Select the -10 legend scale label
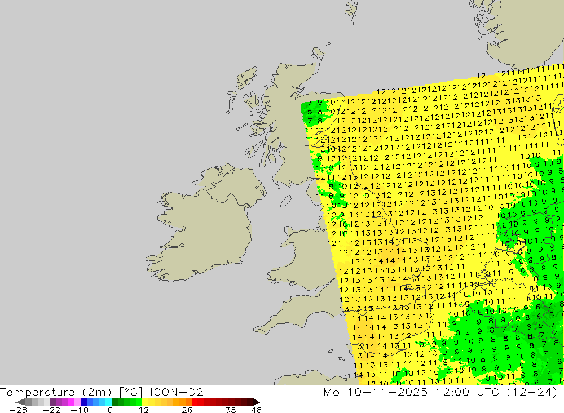This screenshot has width=564, height=413. click(80, 410)
